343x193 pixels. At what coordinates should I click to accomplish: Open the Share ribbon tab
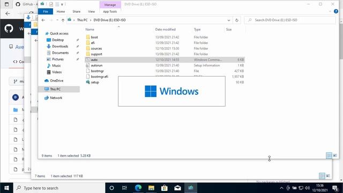[x=76, y=12]
